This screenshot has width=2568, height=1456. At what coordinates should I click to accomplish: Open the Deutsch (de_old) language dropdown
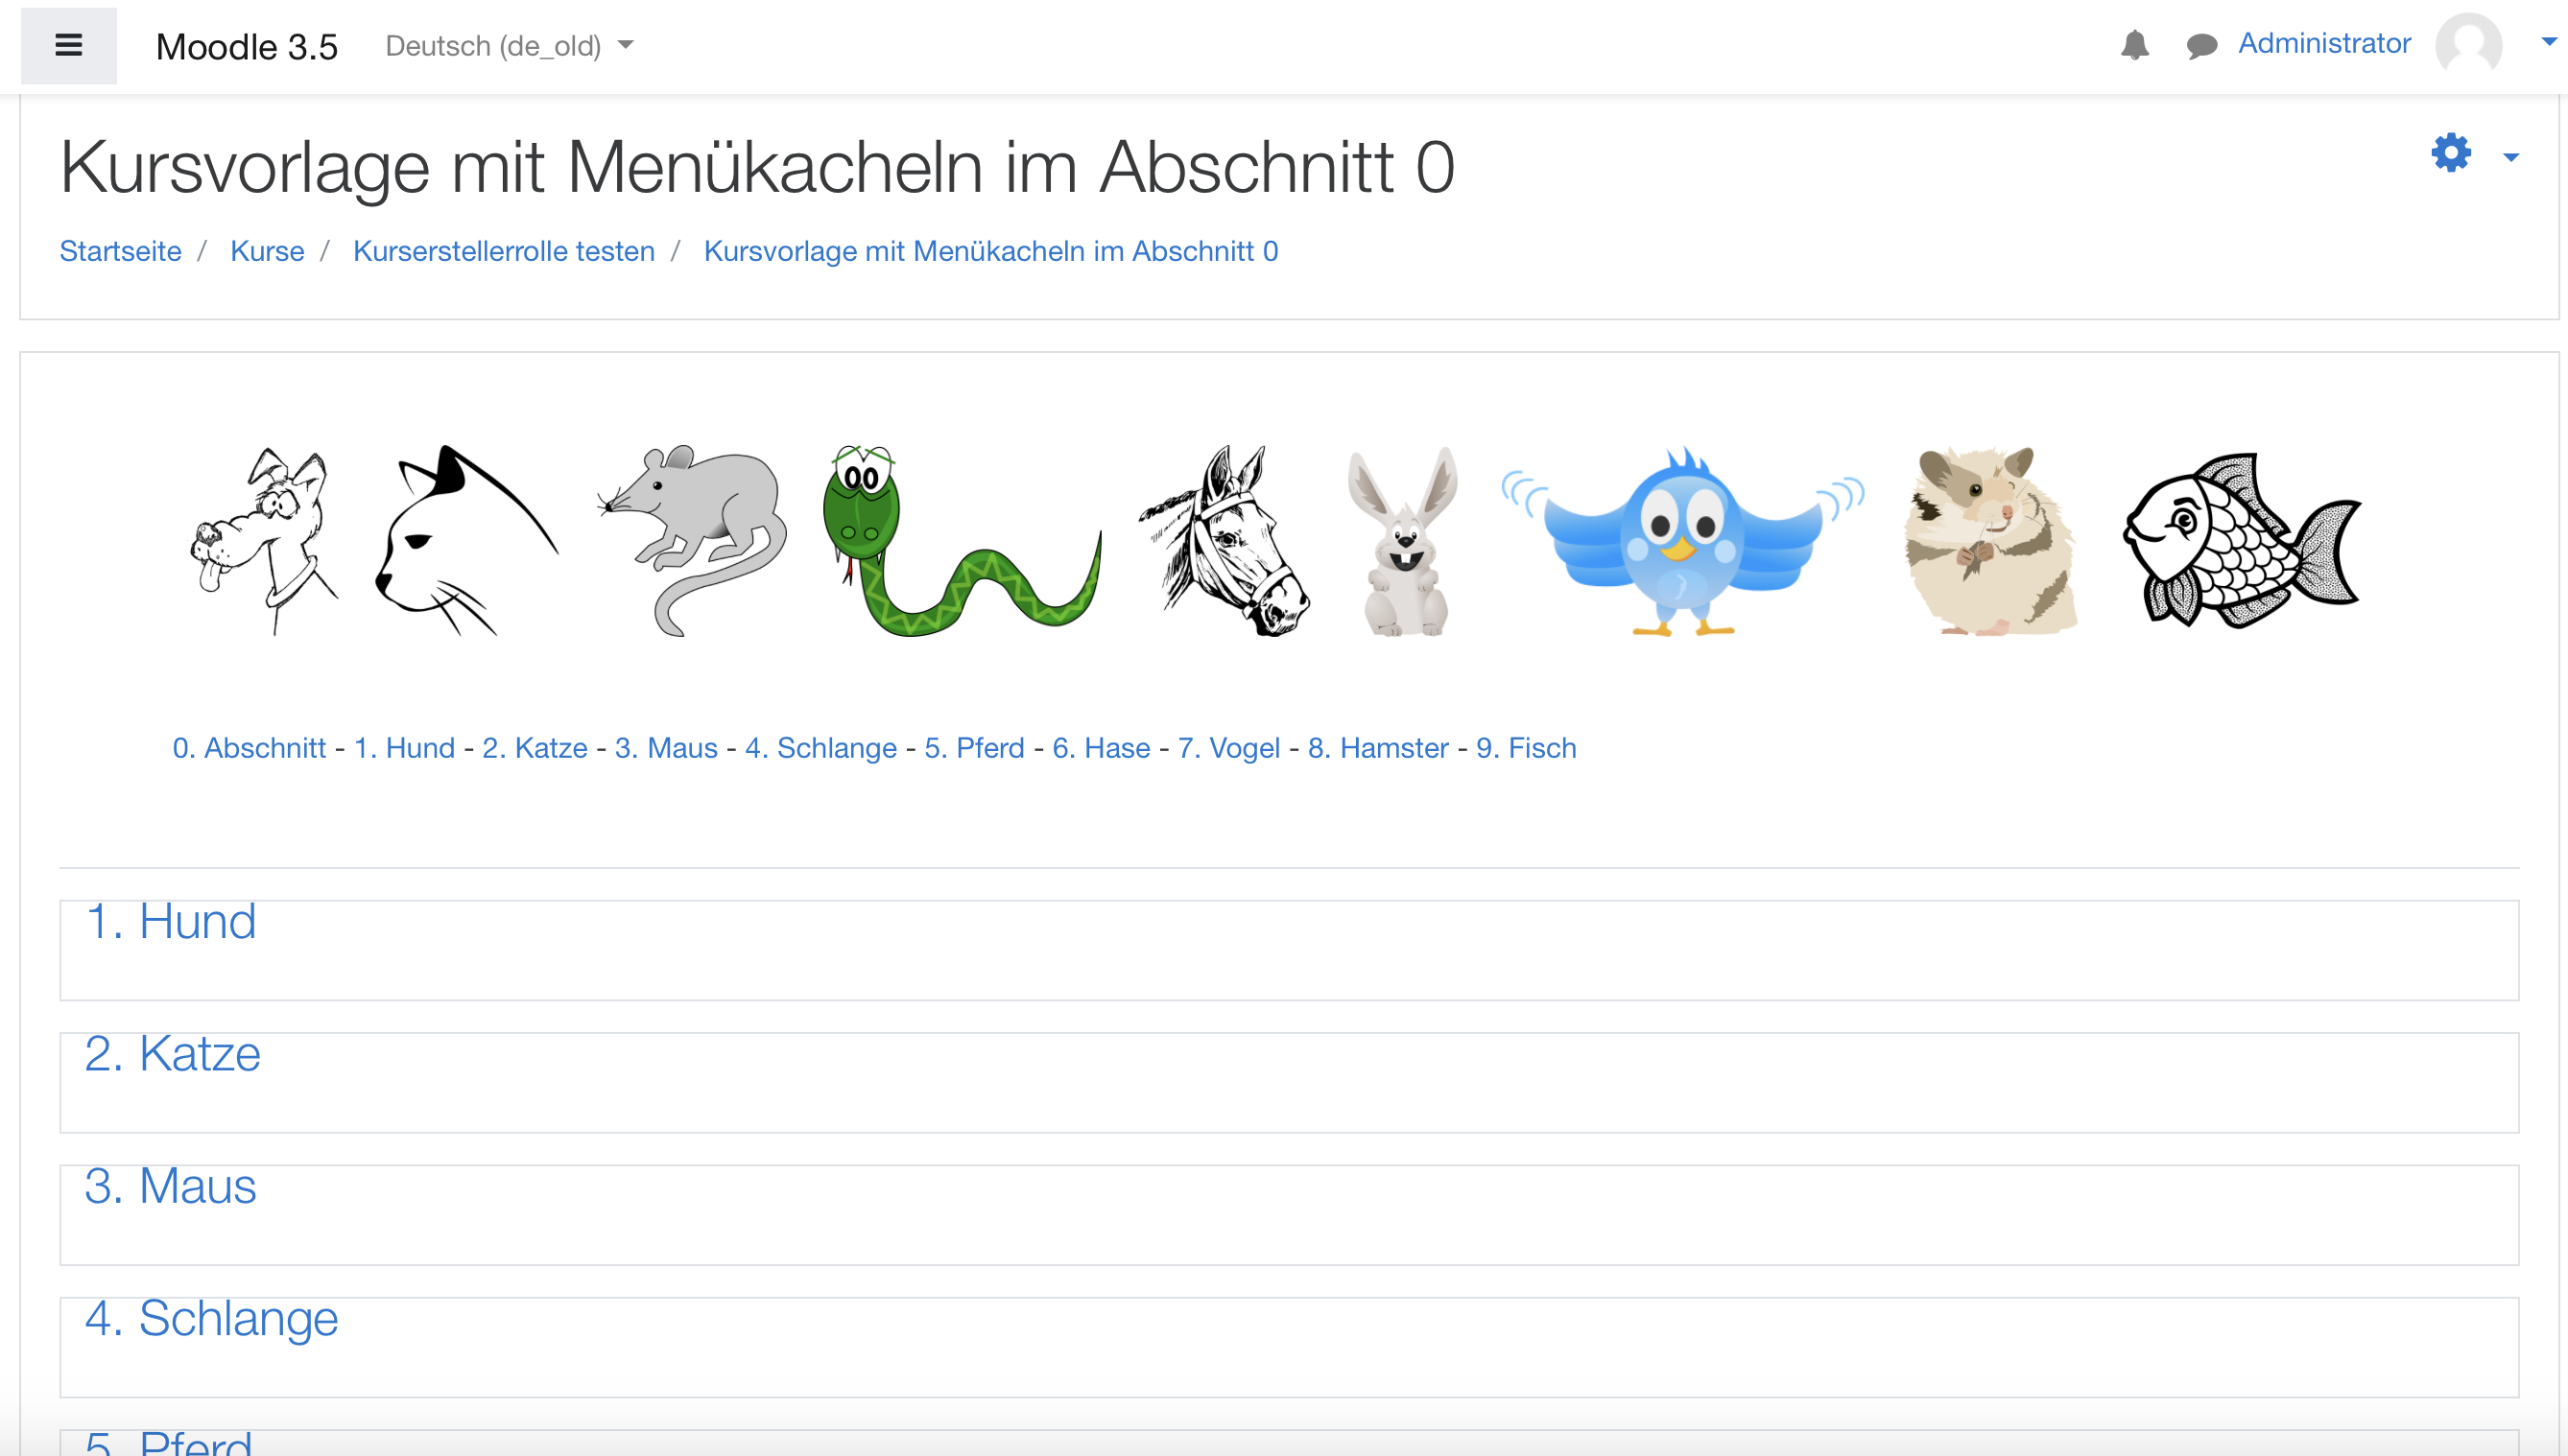(509, 46)
